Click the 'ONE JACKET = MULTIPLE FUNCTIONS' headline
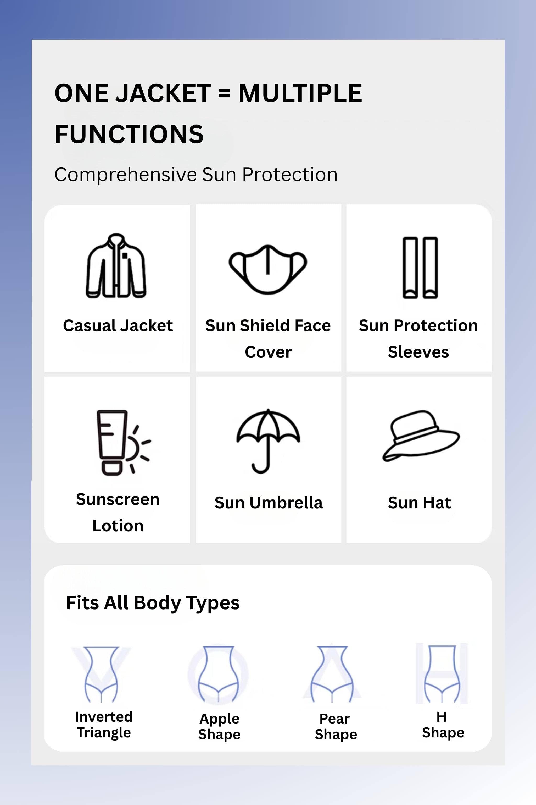This screenshot has width=536, height=805. click(208, 113)
